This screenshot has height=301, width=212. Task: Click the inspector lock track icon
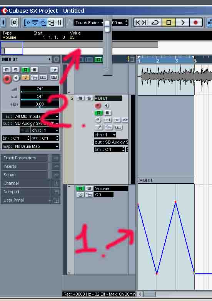pos(34,78)
